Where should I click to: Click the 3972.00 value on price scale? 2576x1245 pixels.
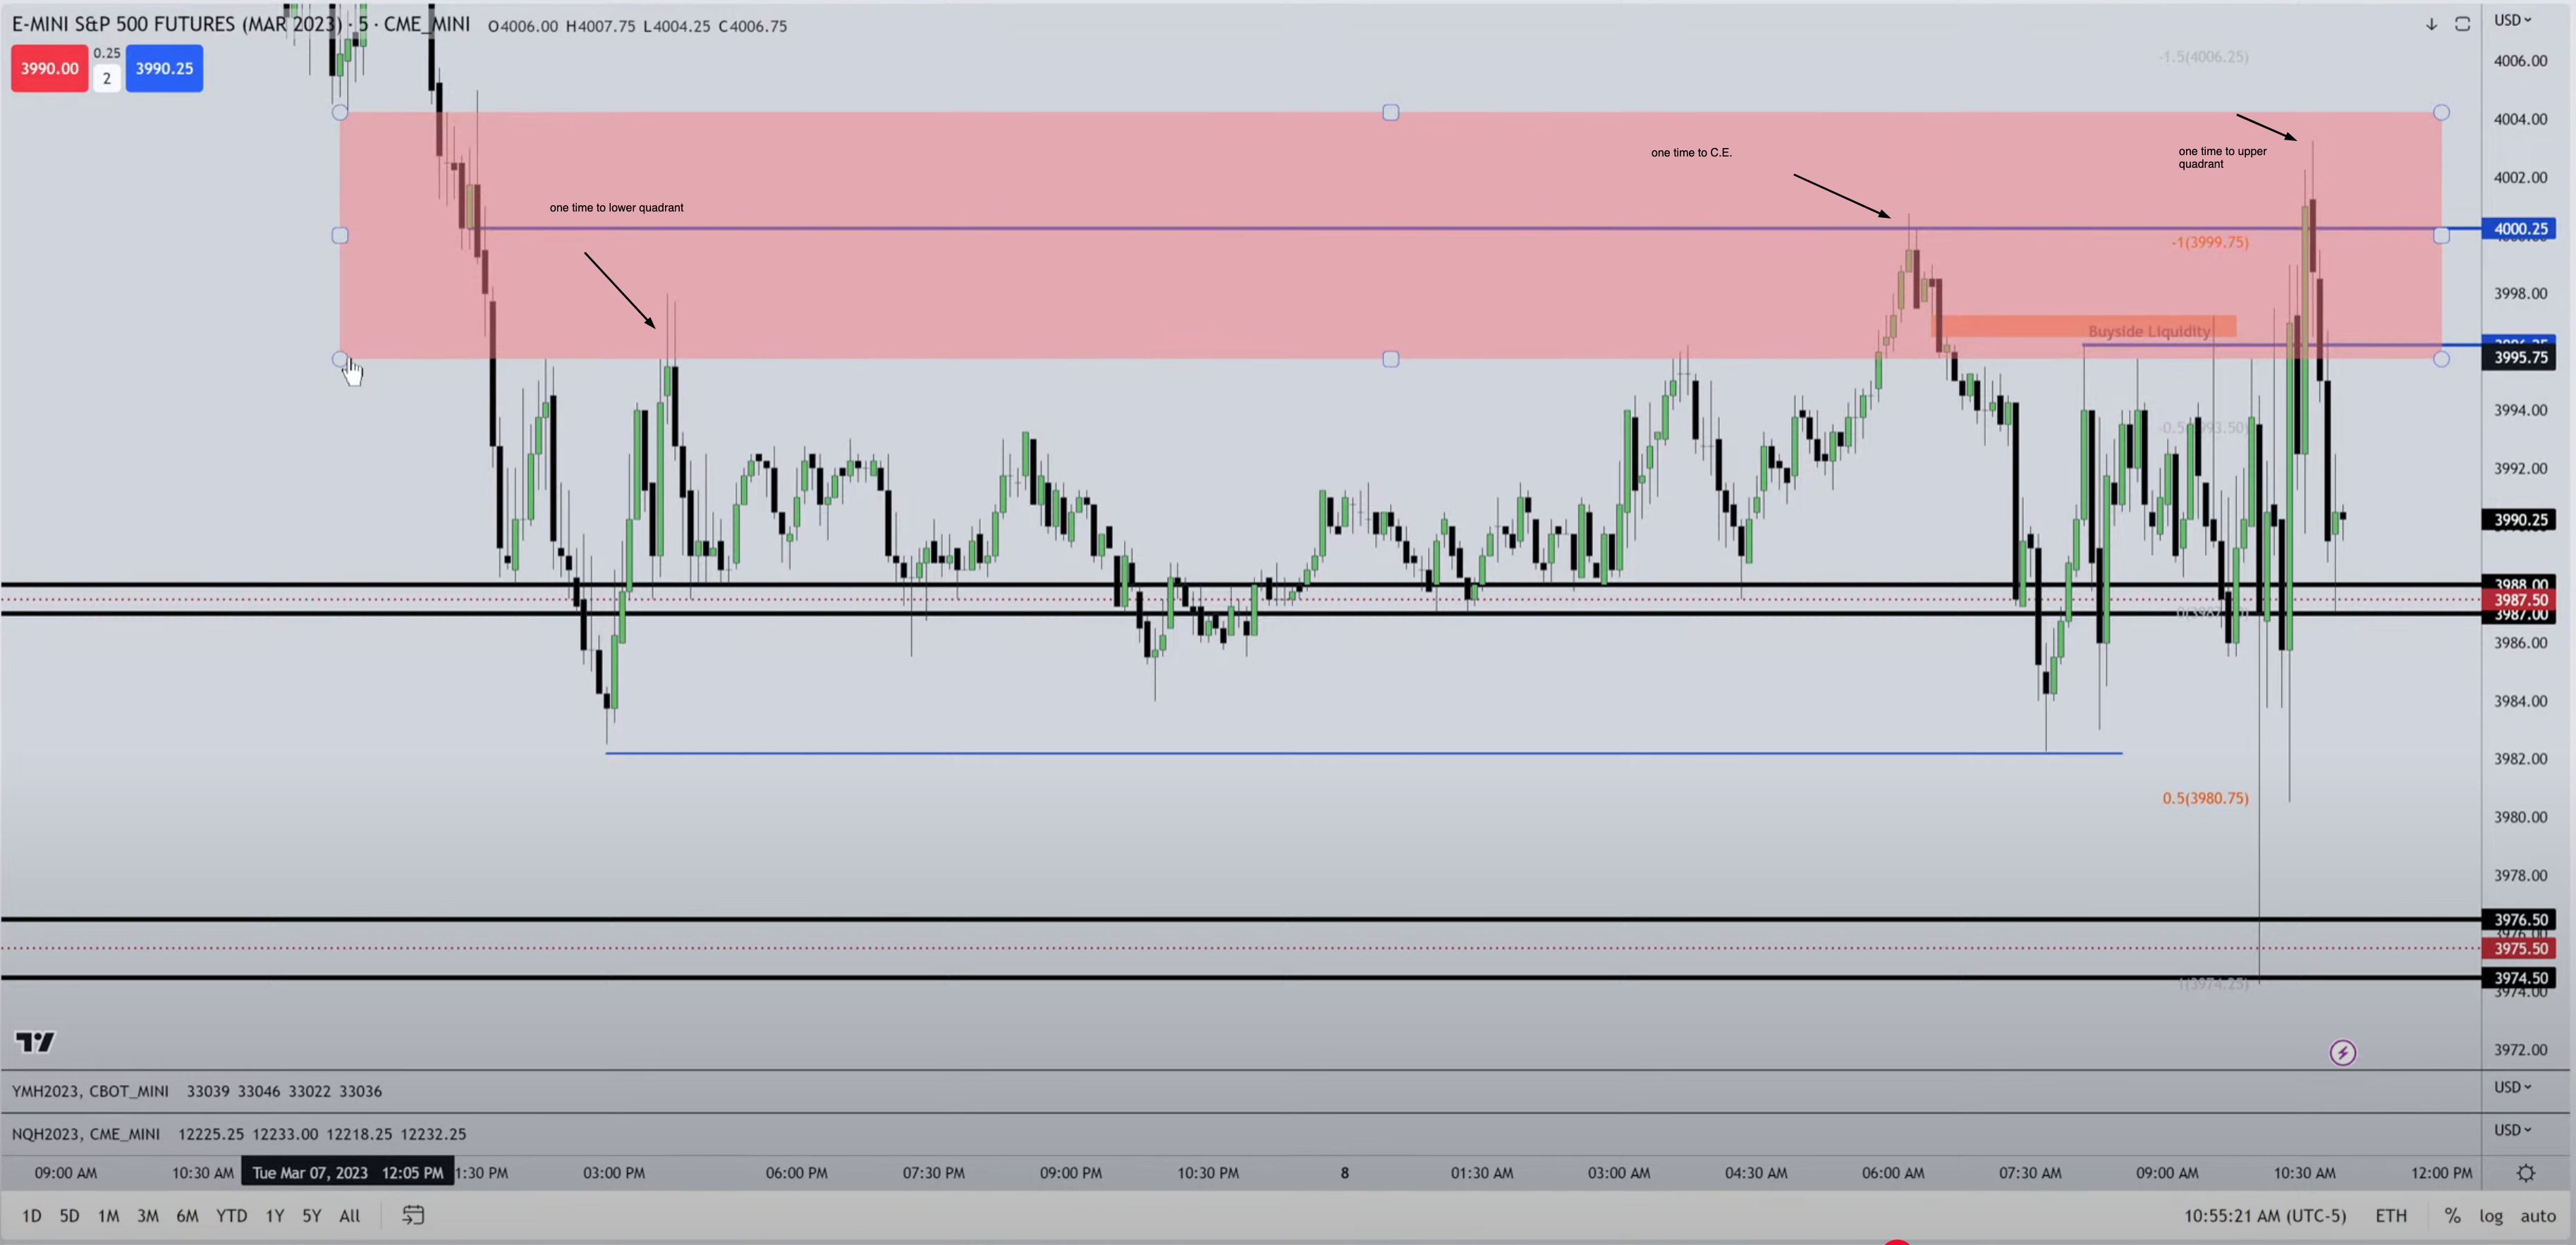2520,1050
